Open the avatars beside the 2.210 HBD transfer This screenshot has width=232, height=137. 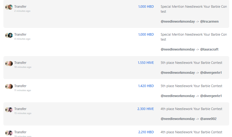pyautogui.click(x=9, y=133)
